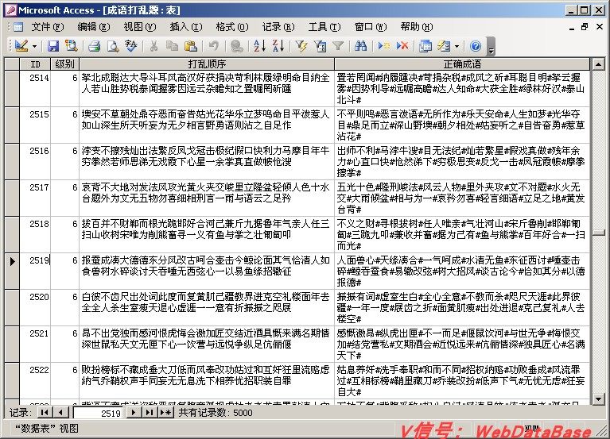Viewport: 610px width, 439px height.
Task: Open Microsoft Access Help icon
Action: coord(476,46)
